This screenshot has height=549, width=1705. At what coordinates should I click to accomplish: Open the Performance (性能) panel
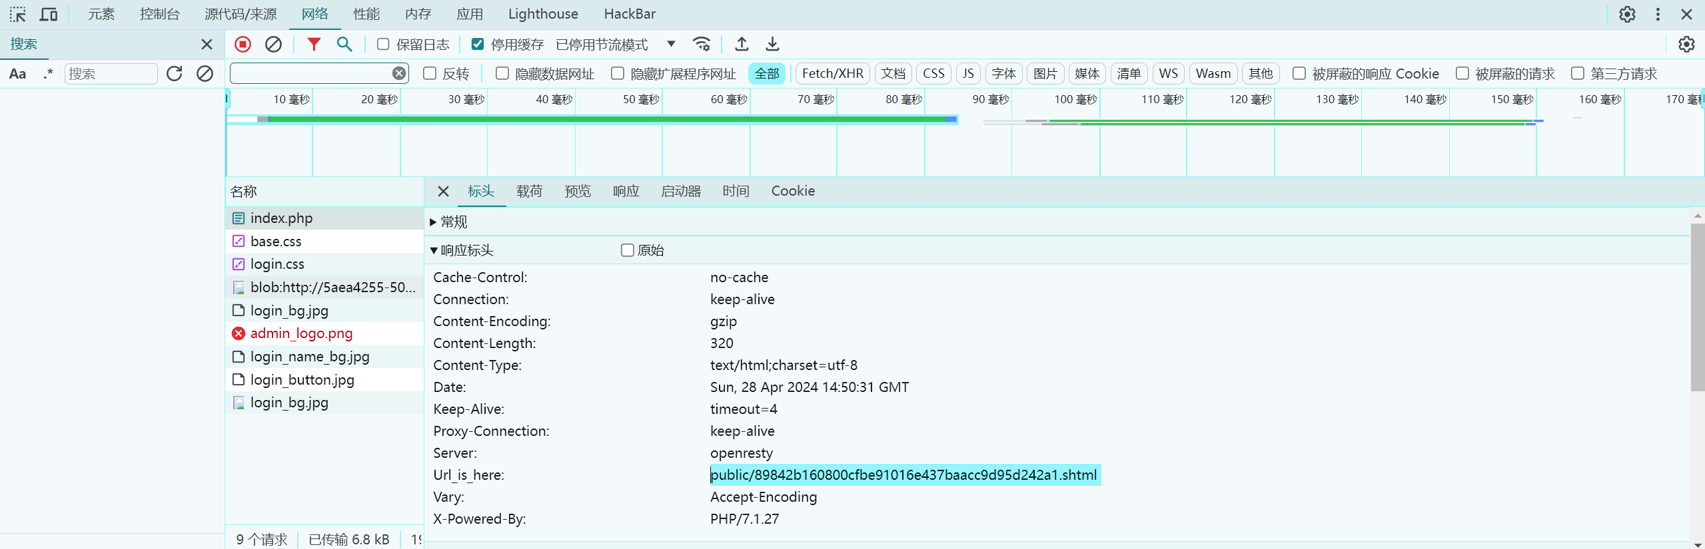tap(366, 14)
